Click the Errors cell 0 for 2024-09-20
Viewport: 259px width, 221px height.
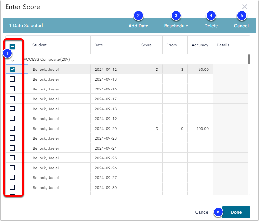[x=175, y=128]
